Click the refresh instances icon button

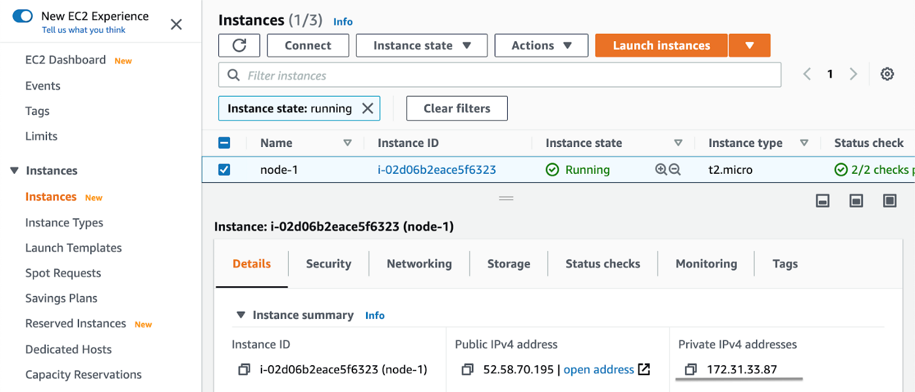(x=239, y=45)
